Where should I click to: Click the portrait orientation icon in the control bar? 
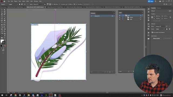pyautogui.click(x=20, y=4)
